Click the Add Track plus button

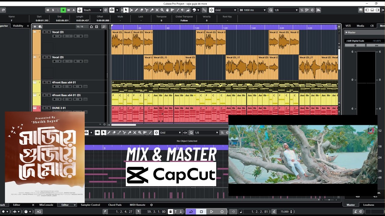point(35,27)
